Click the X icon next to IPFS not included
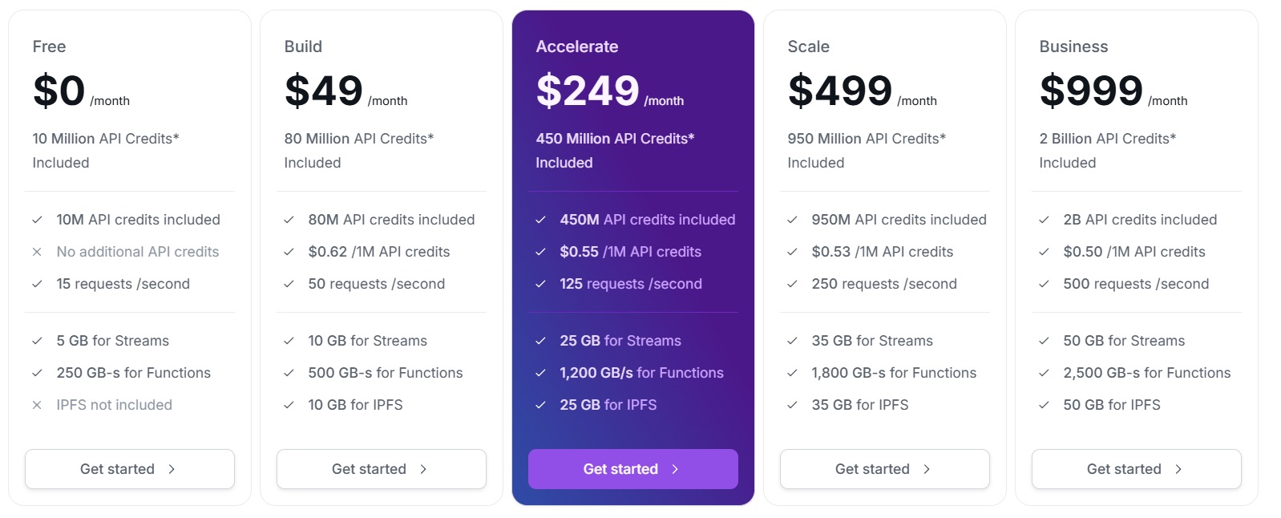 pos(37,405)
